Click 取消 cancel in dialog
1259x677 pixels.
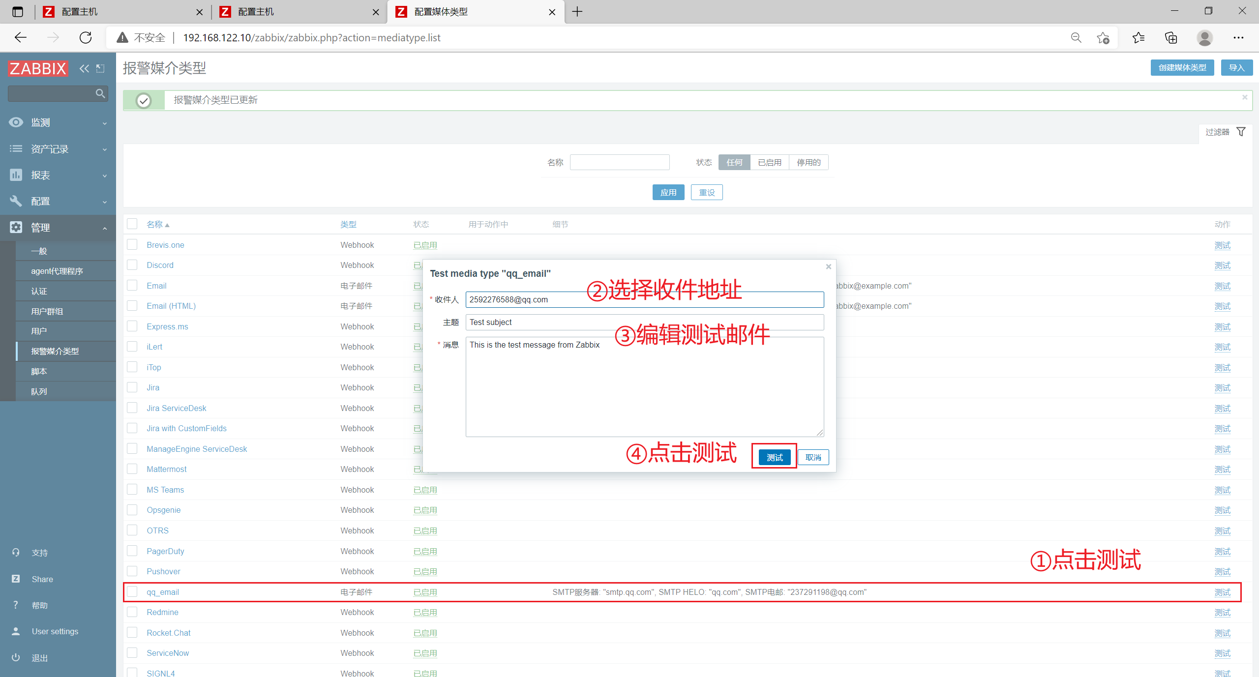813,457
